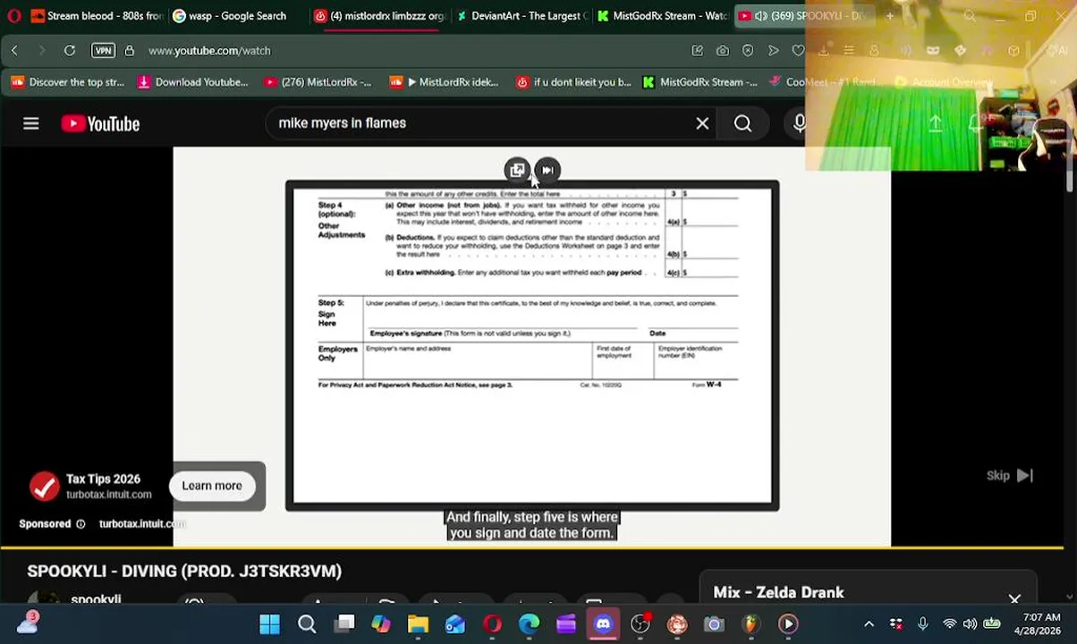Show hidden tray icons chevron
Image resolution: width=1077 pixels, height=644 pixels.
coord(869,624)
